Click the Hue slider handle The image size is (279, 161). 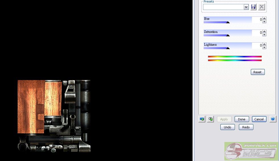pos(228,22)
